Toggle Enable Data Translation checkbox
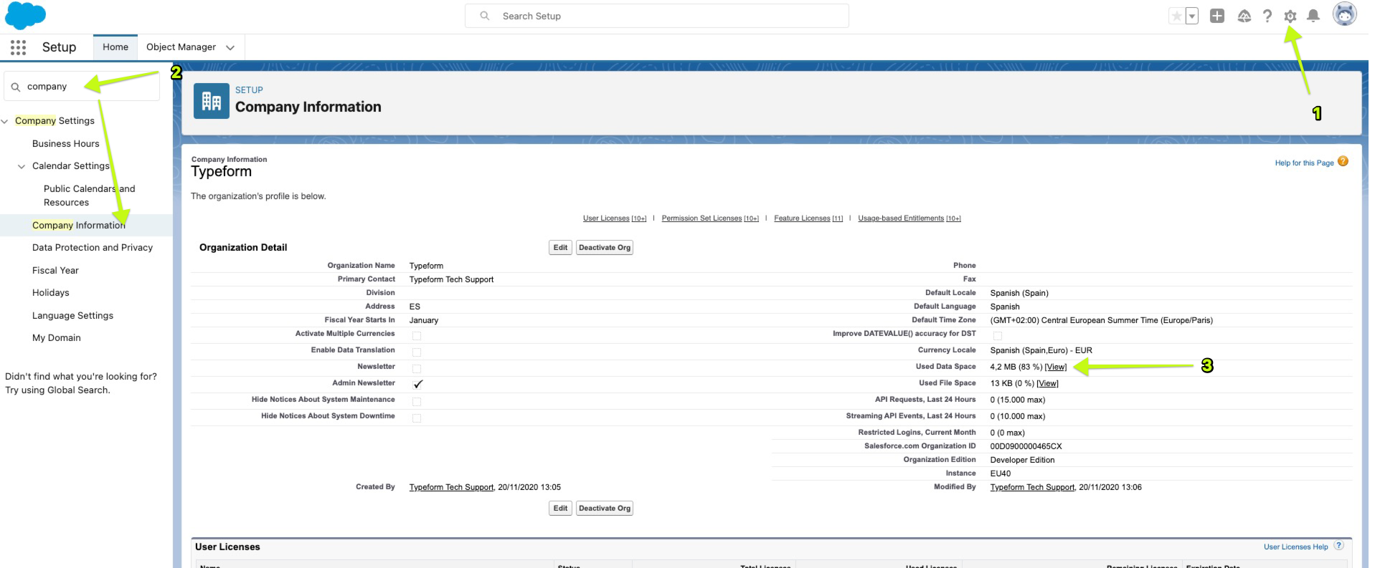The image size is (1375, 568). pyautogui.click(x=417, y=352)
